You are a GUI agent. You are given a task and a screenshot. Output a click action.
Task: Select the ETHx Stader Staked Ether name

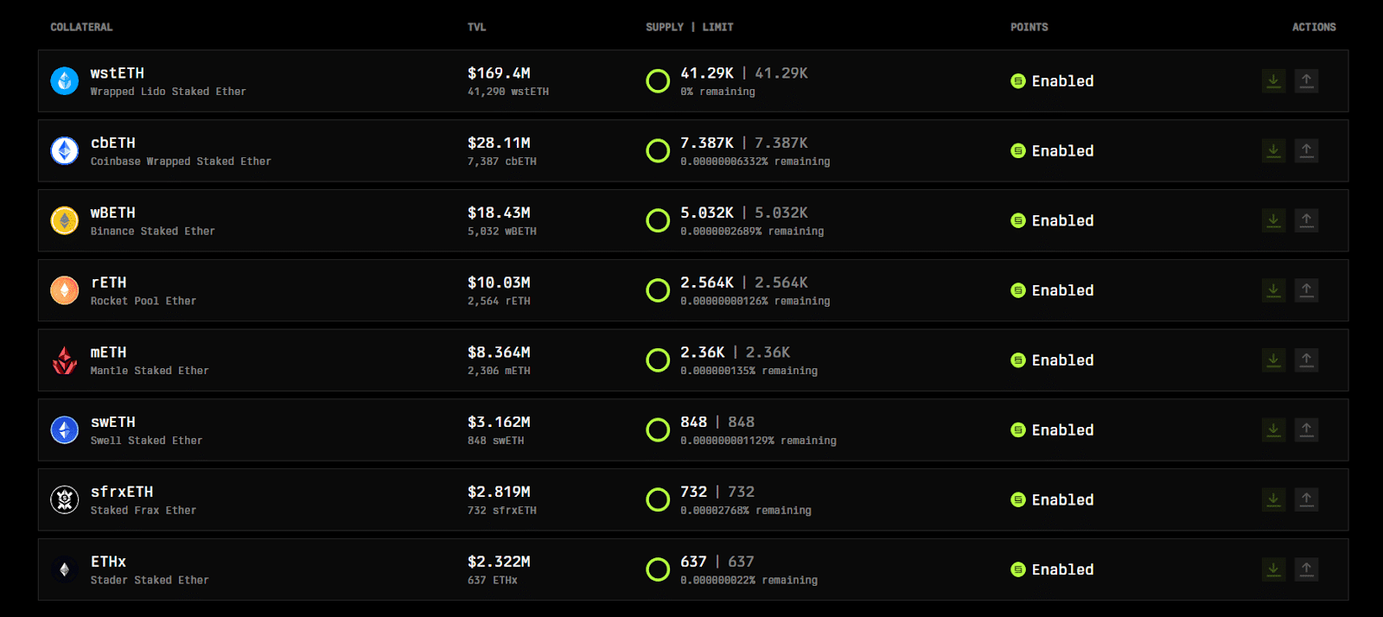108,562
